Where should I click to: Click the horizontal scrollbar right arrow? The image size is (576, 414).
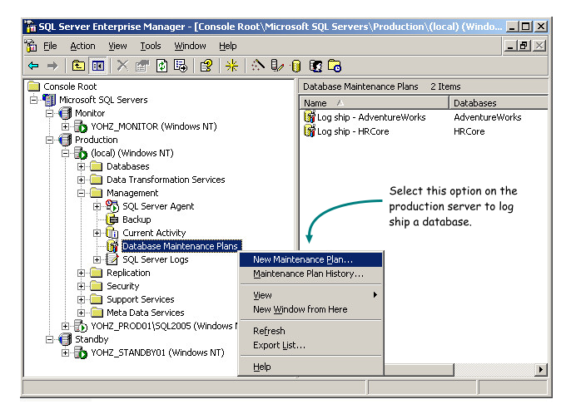tap(540, 370)
